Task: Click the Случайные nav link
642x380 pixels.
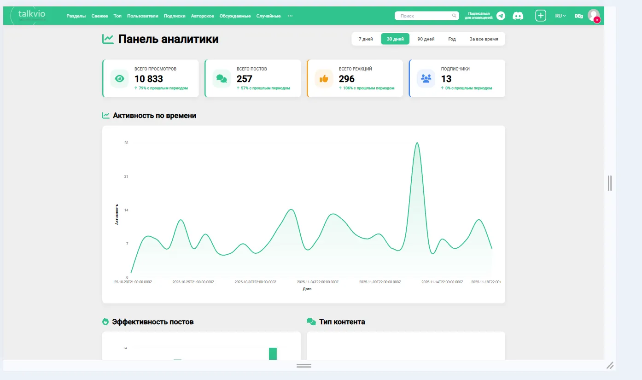Action: (268, 16)
